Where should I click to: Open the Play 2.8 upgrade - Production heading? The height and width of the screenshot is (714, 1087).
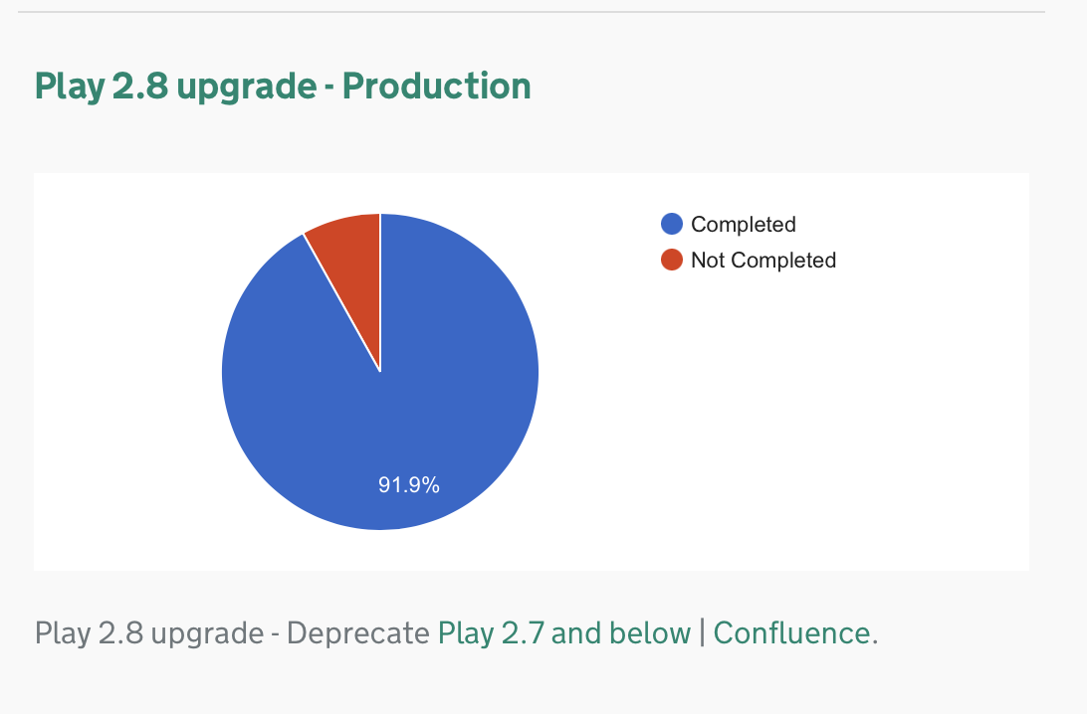point(283,87)
